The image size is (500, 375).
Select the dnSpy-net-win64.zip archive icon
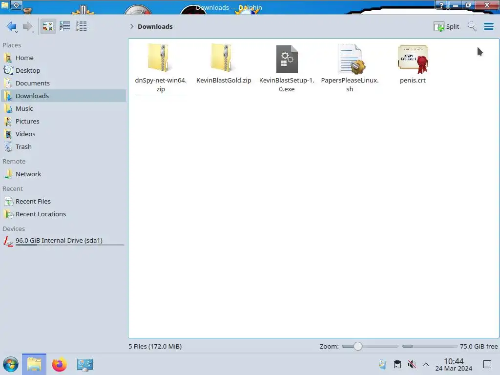(160, 58)
